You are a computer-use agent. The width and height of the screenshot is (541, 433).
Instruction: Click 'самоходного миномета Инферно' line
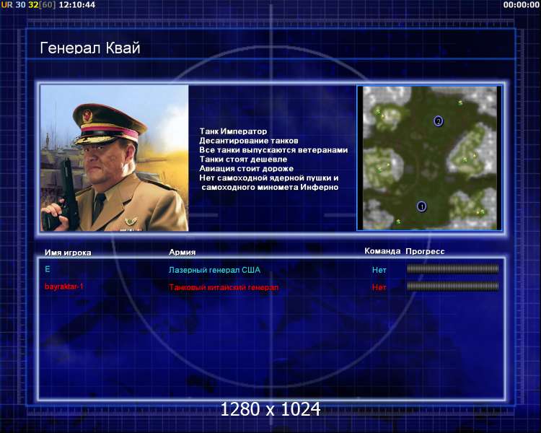[270, 187]
